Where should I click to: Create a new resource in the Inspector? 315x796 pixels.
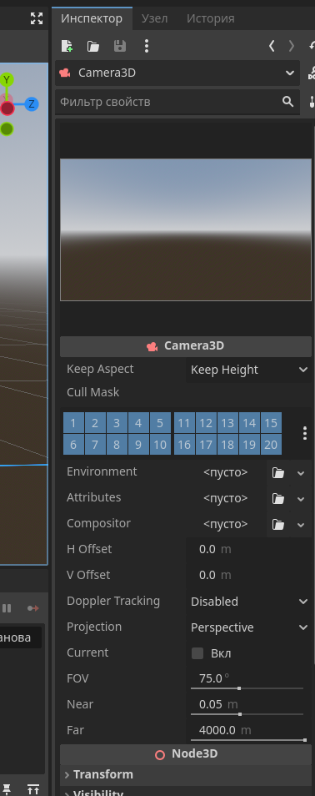tap(67, 46)
